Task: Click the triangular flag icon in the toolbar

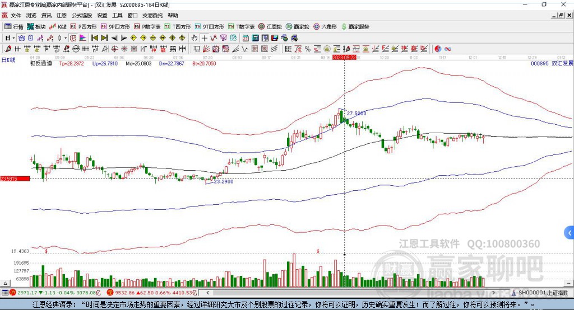Action: tap(83, 38)
